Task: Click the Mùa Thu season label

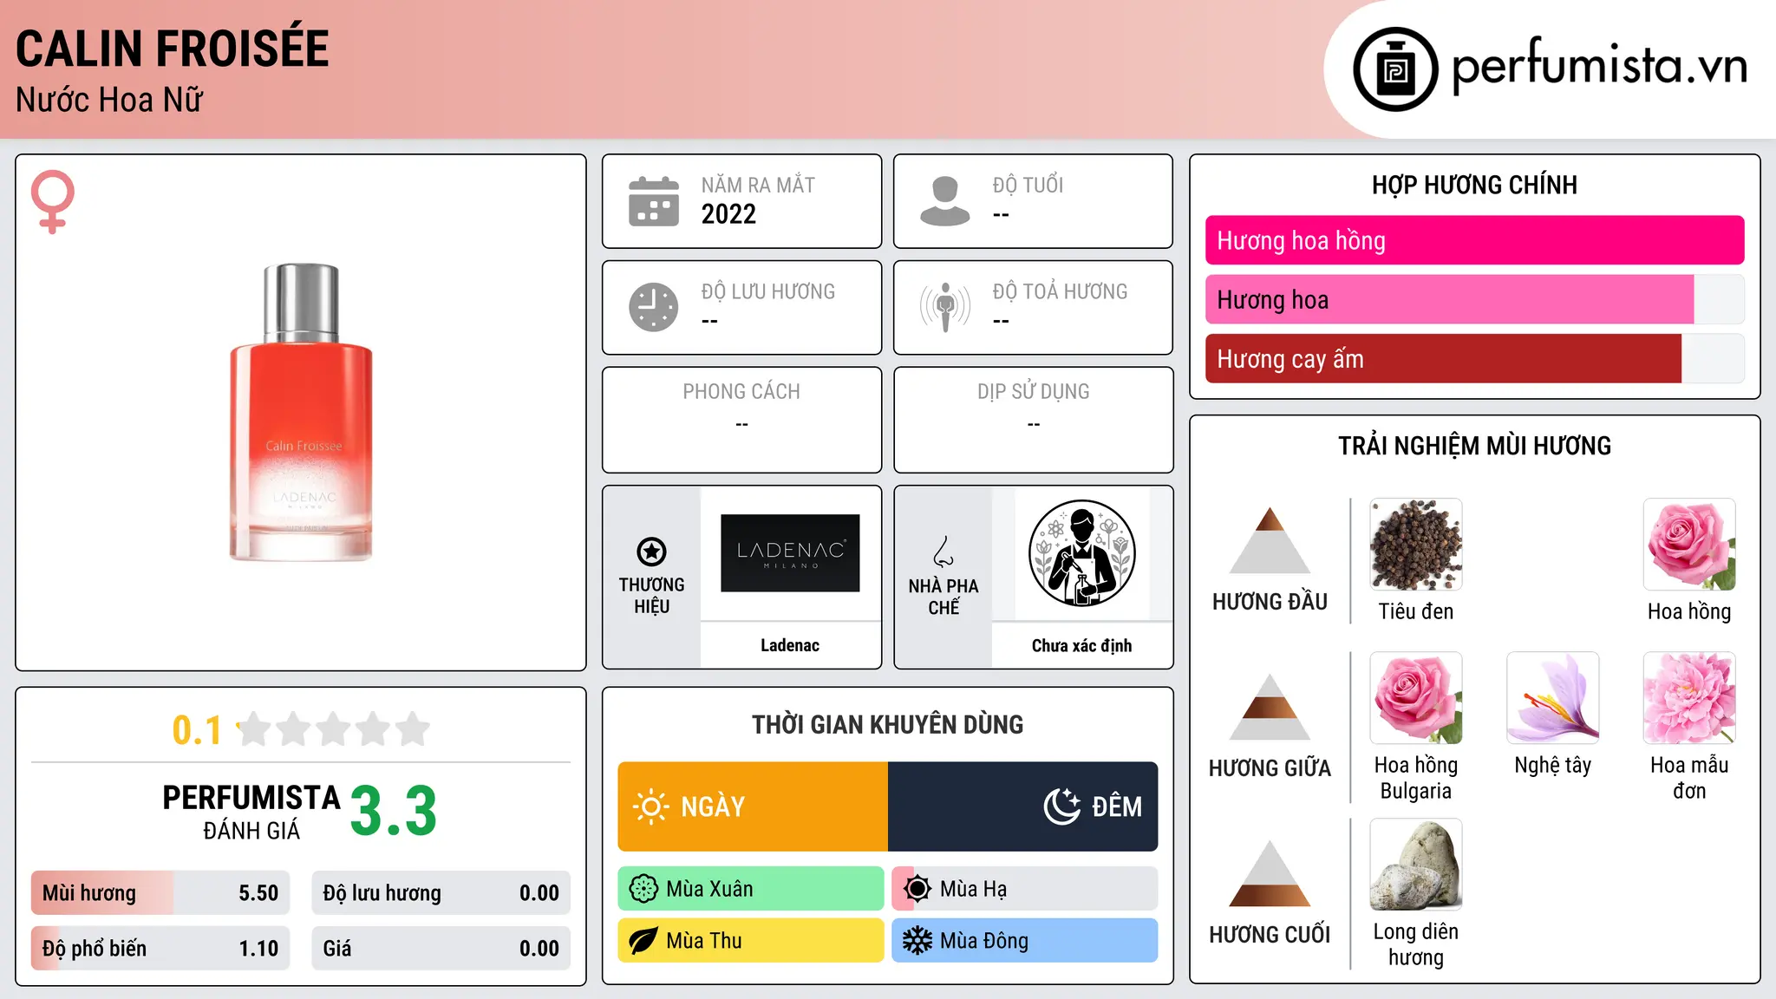Action: 704,941
